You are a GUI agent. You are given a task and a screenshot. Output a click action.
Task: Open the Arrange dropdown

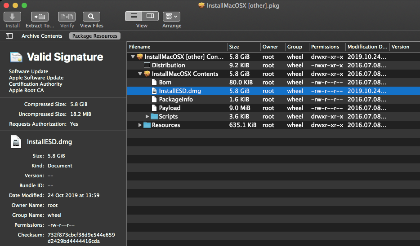tap(171, 17)
